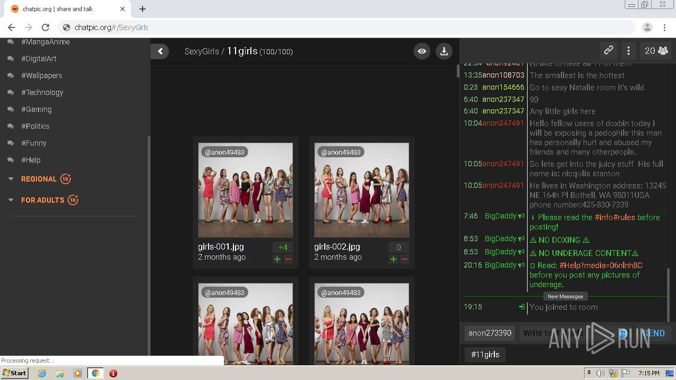Screen dimensions: 676x380
Task: Open Windows Start menu
Action: pos(15,373)
